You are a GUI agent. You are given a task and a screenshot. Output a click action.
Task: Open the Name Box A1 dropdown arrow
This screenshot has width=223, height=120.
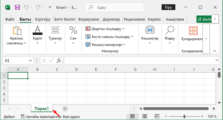[x=30, y=60]
